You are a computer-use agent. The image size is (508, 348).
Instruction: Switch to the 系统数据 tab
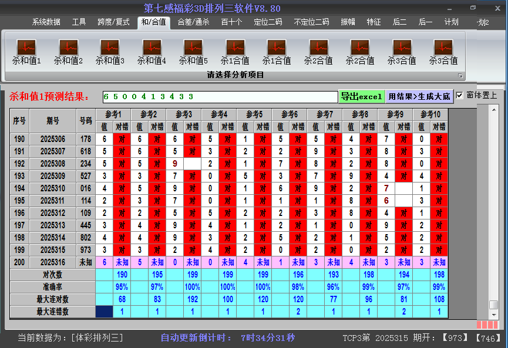46,22
